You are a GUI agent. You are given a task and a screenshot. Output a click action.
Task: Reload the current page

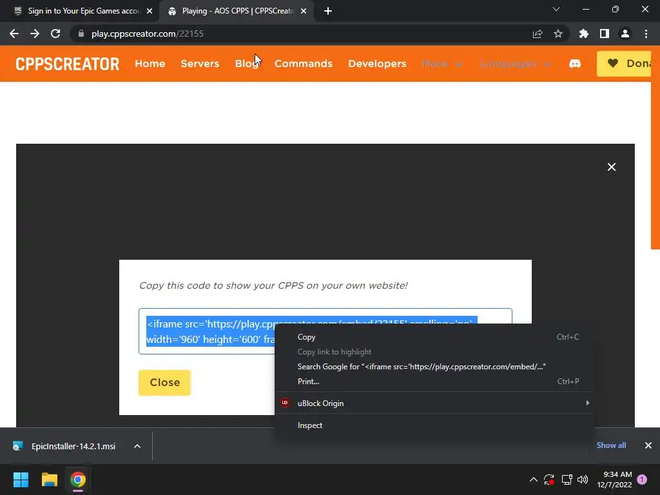(x=55, y=34)
